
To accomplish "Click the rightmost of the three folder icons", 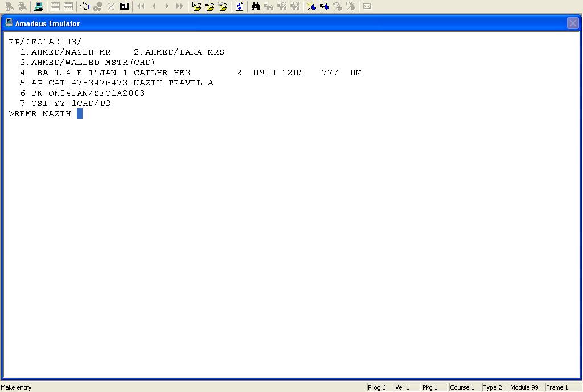I will coord(223,6).
